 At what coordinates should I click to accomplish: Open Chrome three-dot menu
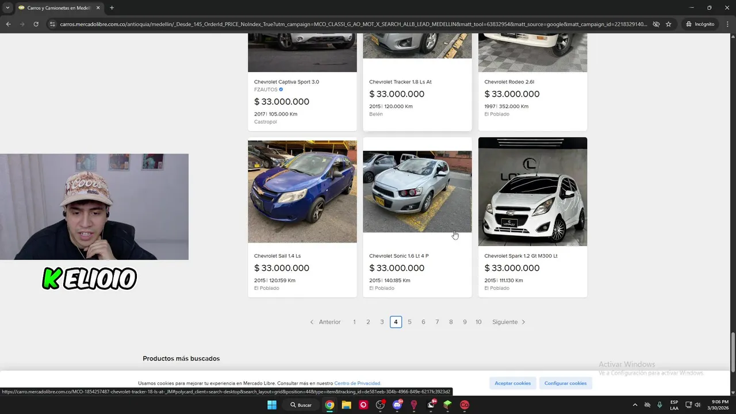tap(727, 24)
